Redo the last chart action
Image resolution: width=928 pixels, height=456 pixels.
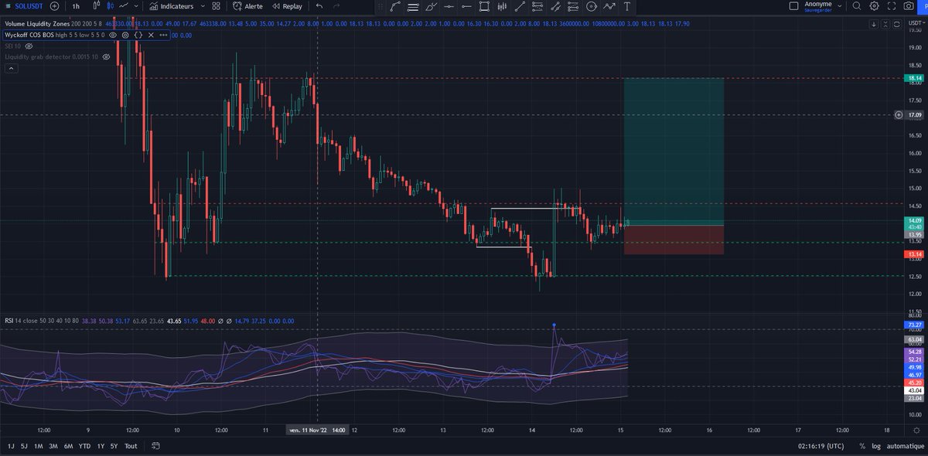tap(336, 6)
